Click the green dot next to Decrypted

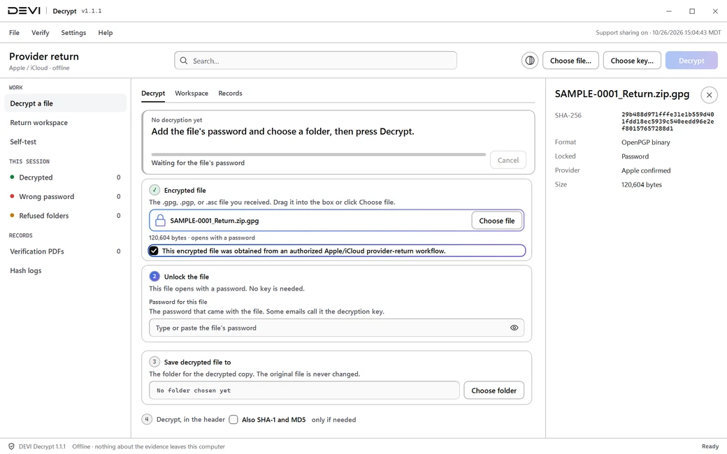[12, 177]
